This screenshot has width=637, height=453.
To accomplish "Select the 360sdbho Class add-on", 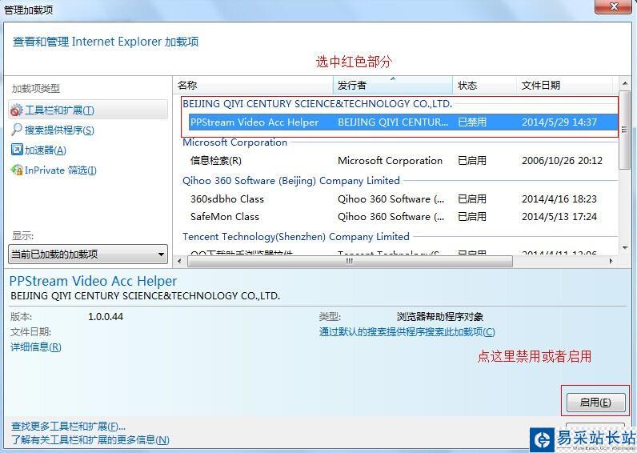I will click(403, 199).
